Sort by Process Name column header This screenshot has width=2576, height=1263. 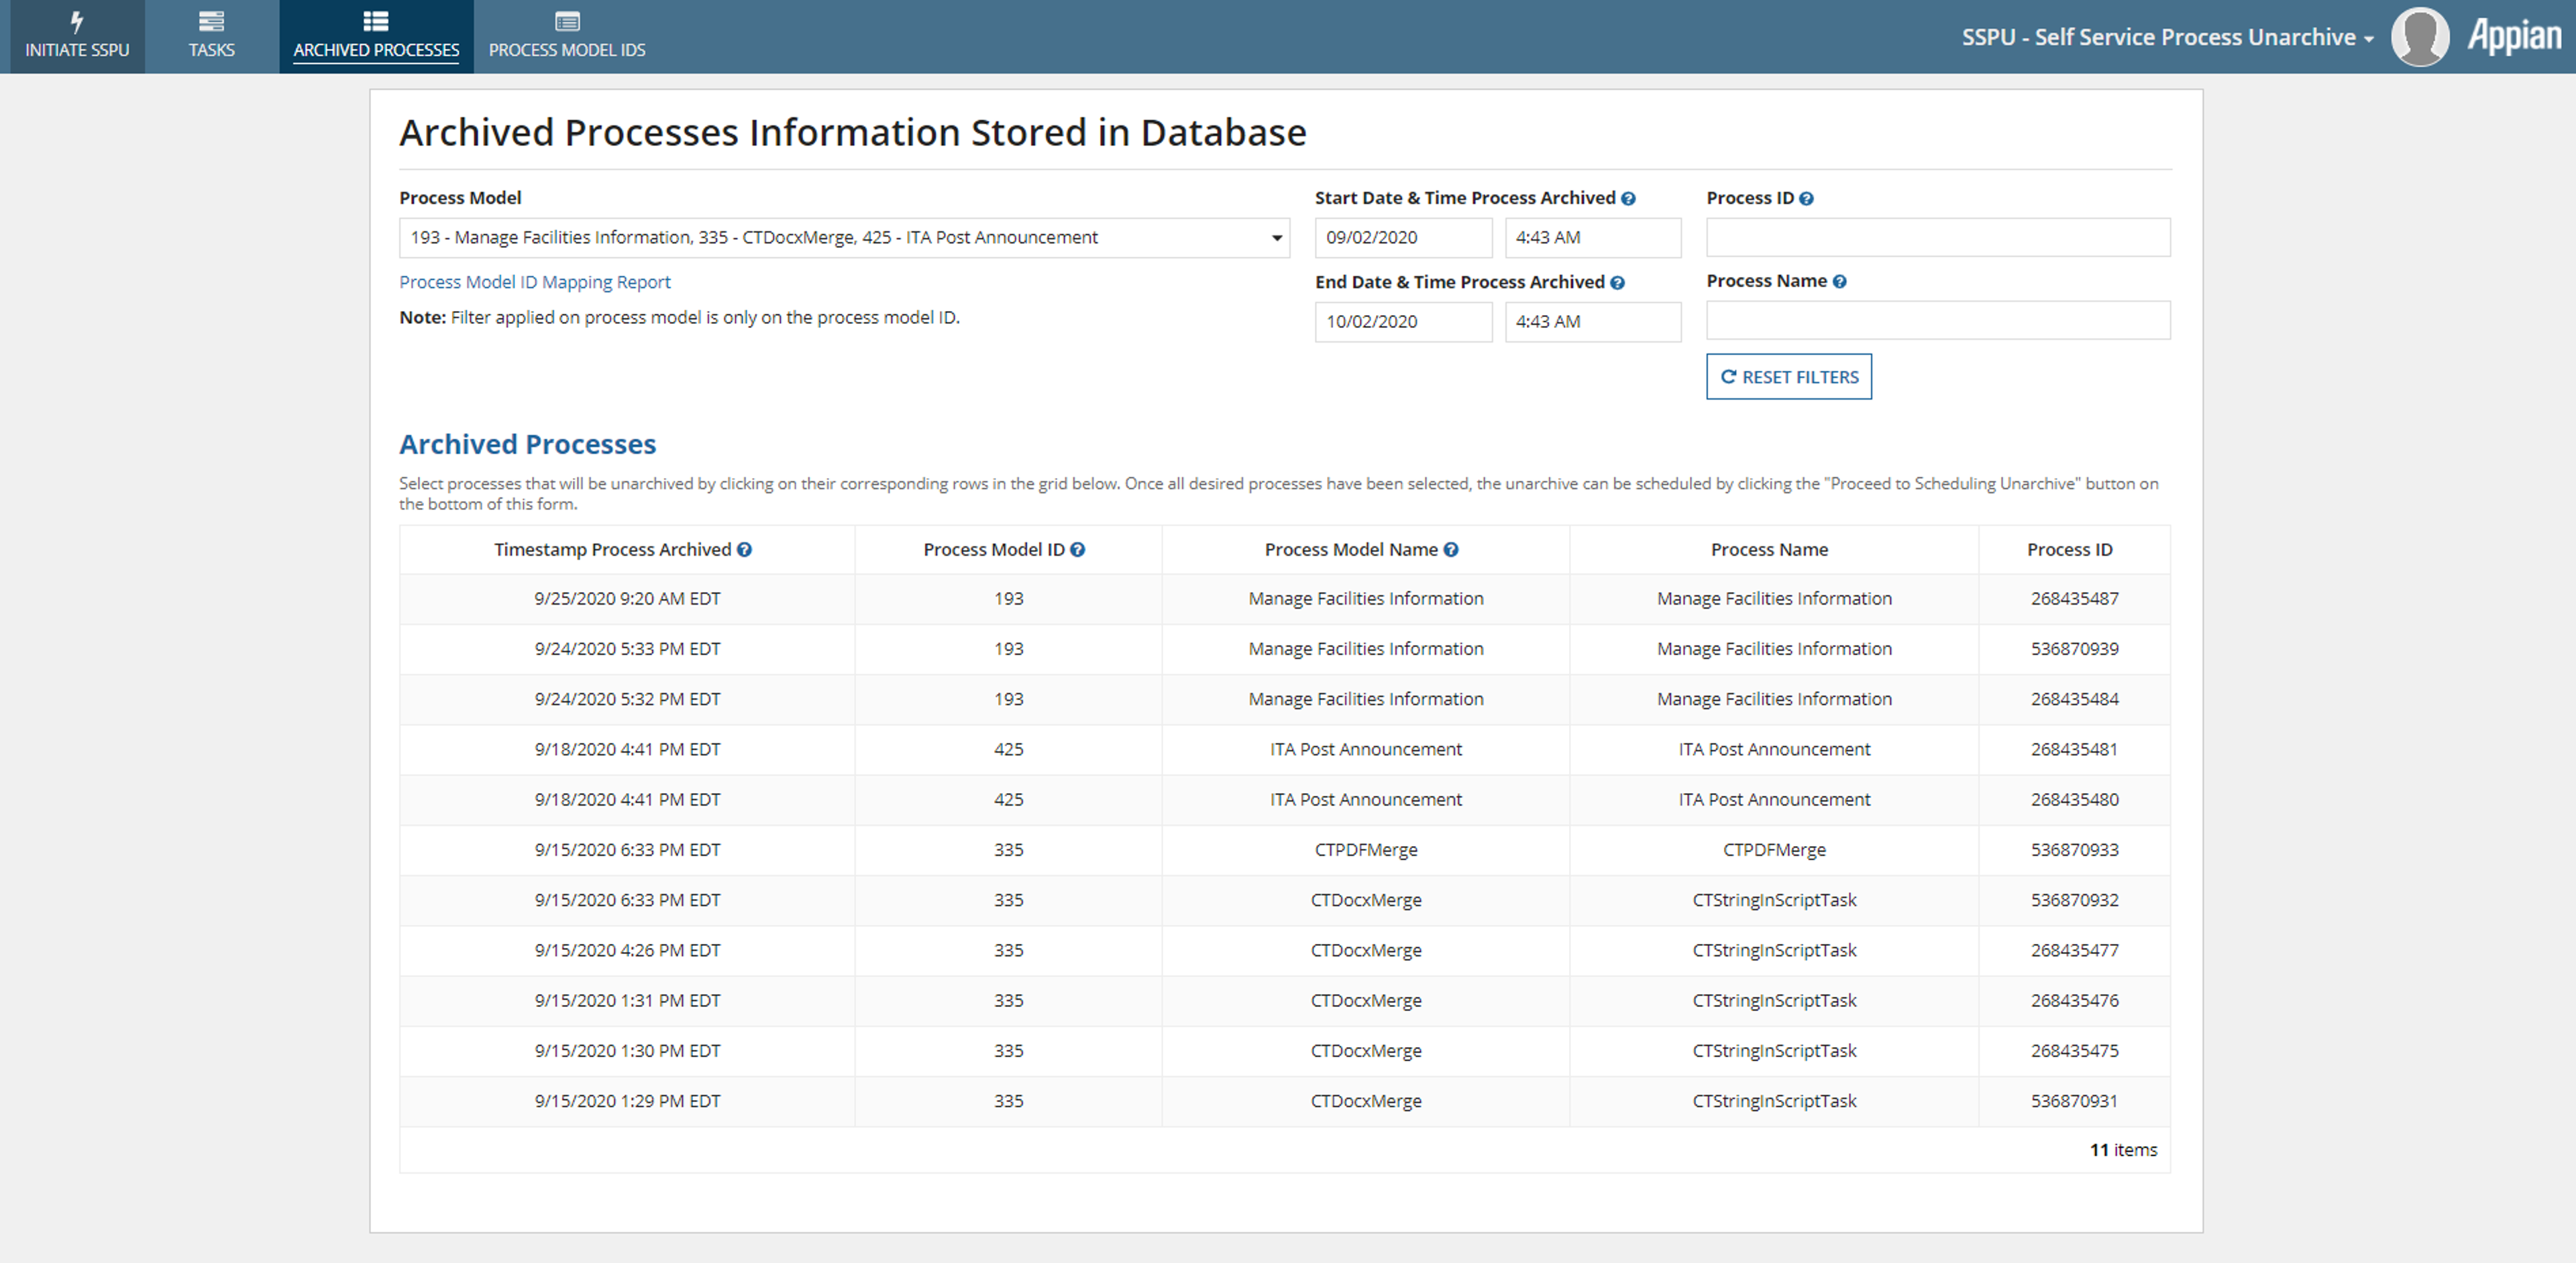1769,550
